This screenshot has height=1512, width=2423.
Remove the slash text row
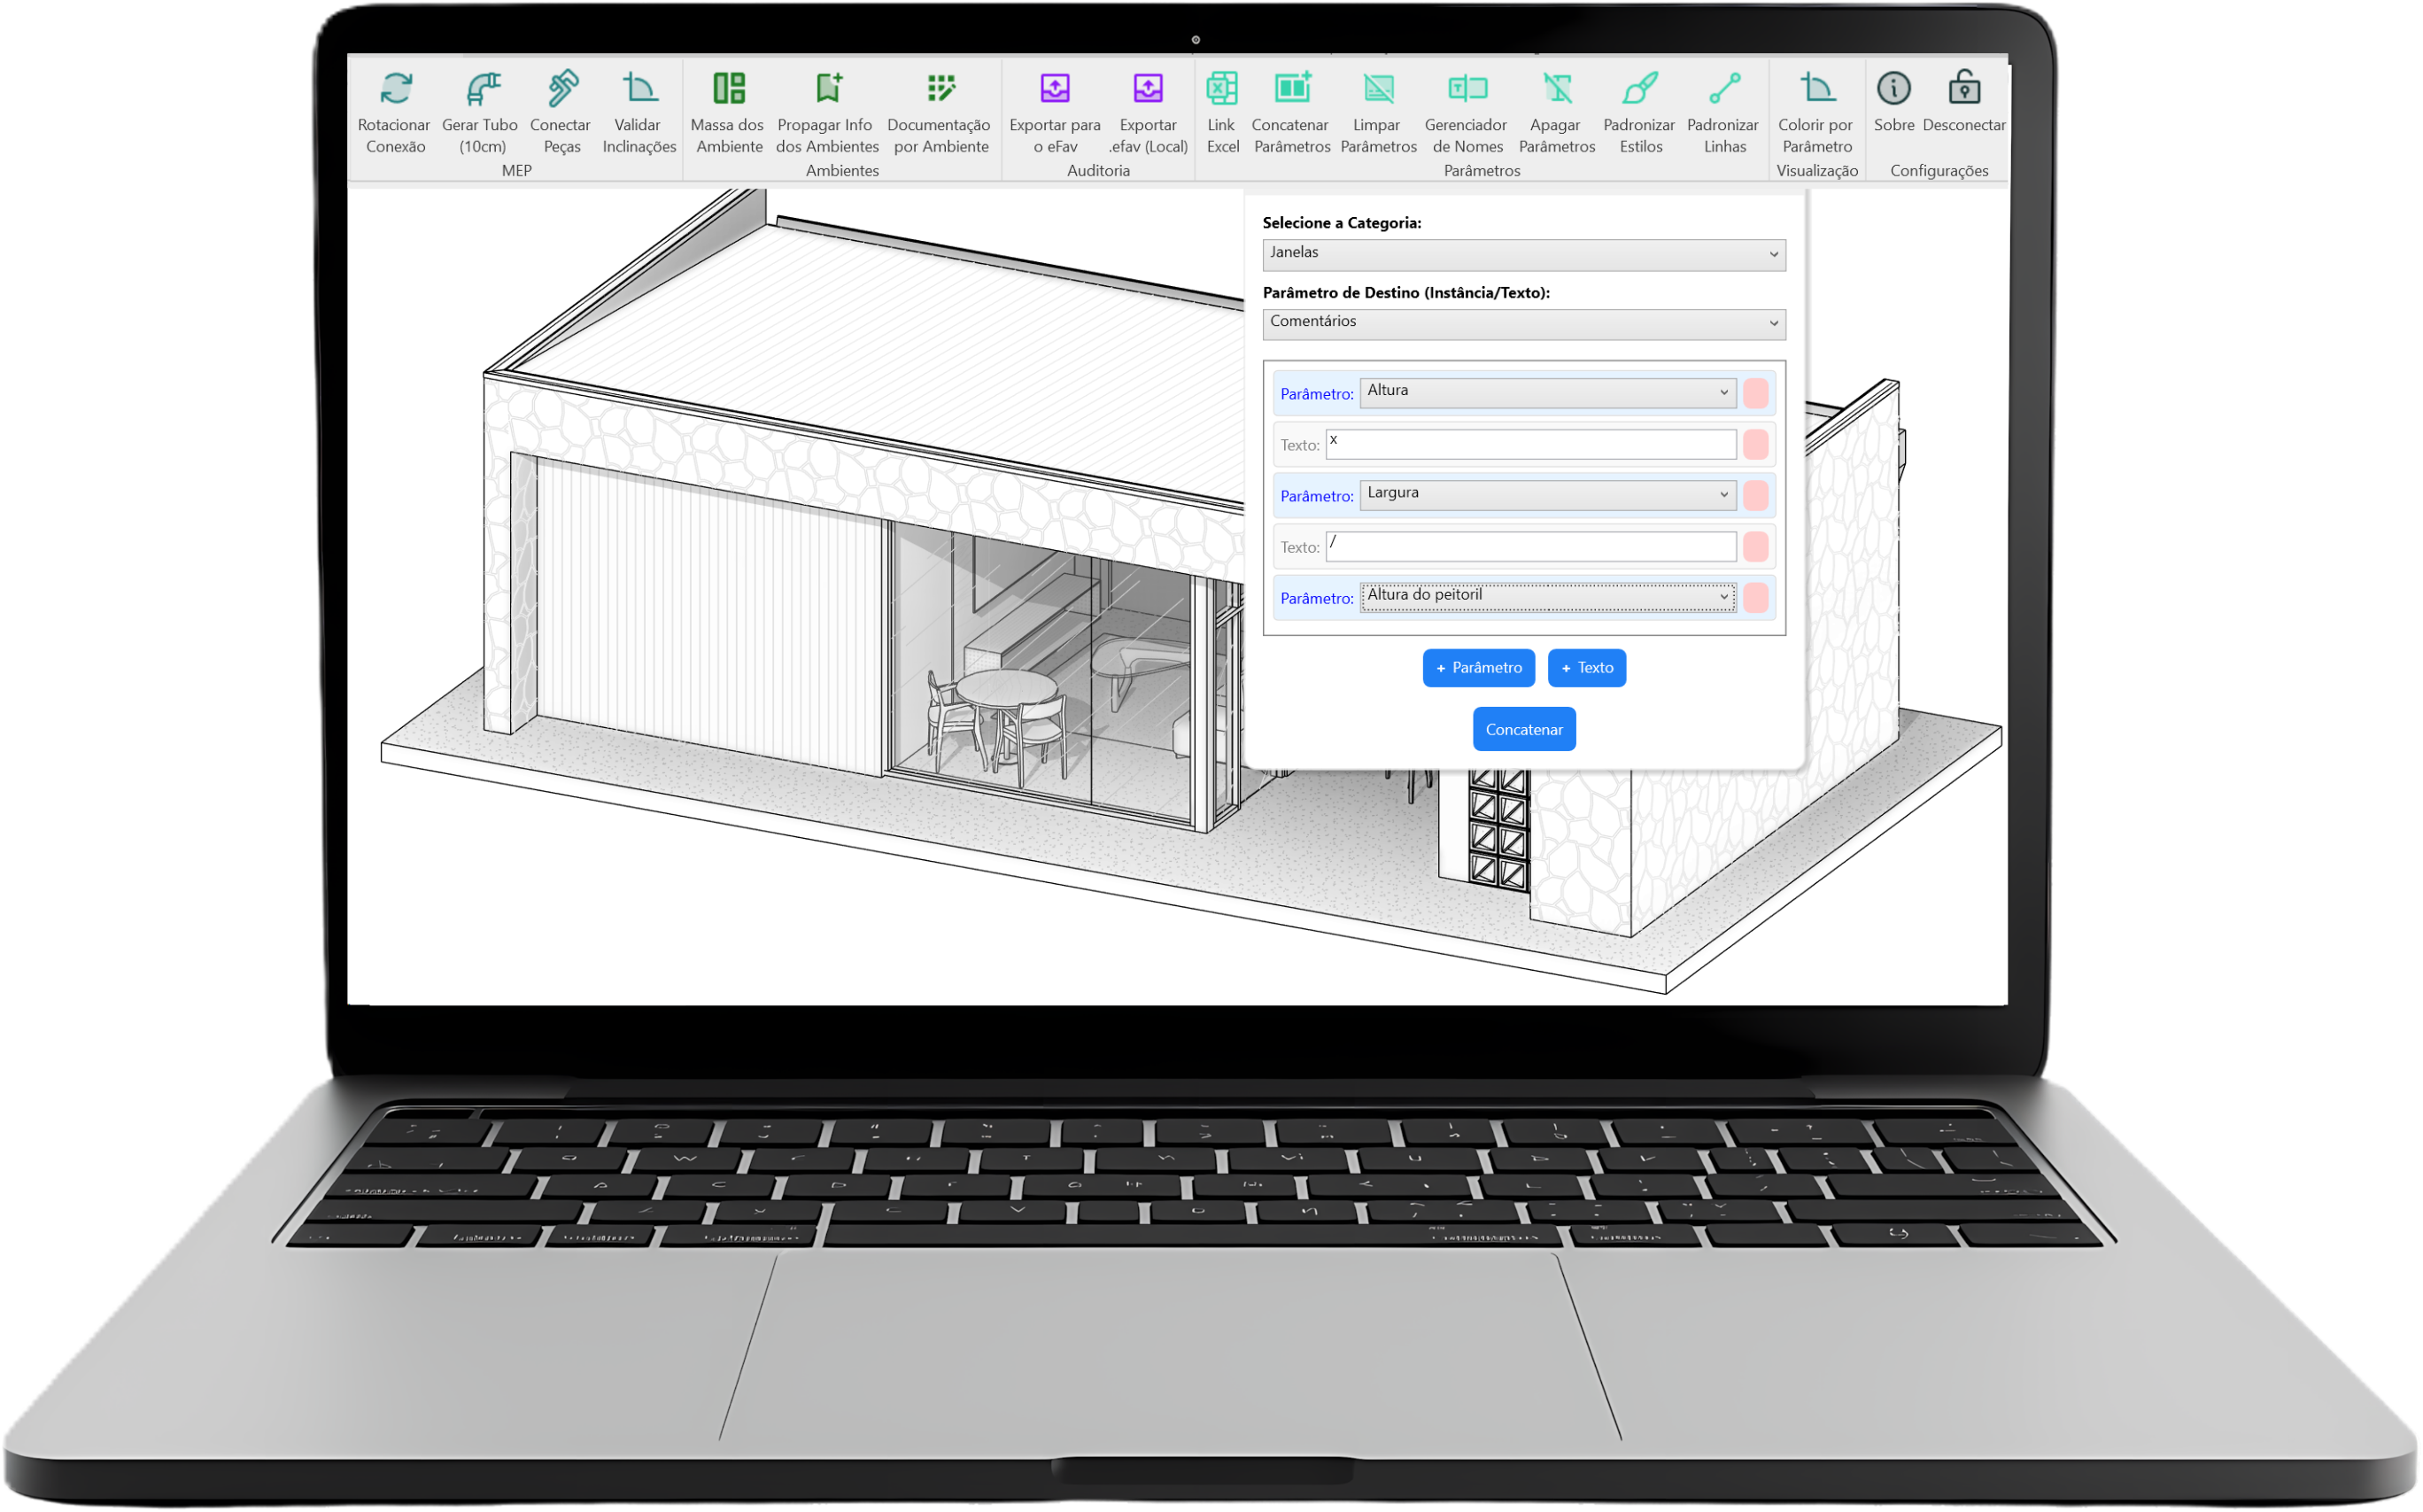tap(1757, 547)
